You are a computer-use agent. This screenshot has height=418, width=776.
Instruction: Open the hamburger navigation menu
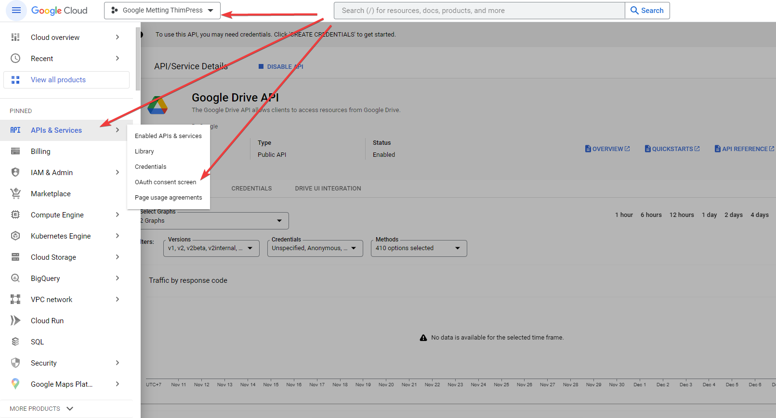(16, 10)
